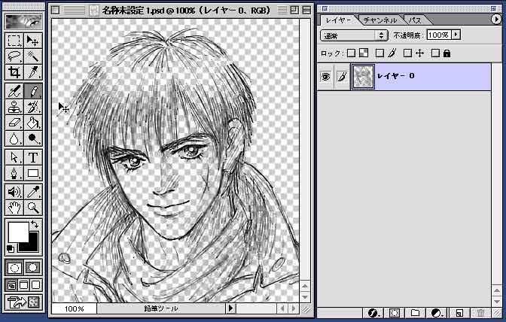Screen dimensions: 506x322
Task: Select the Move tool
Action: coord(33,40)
